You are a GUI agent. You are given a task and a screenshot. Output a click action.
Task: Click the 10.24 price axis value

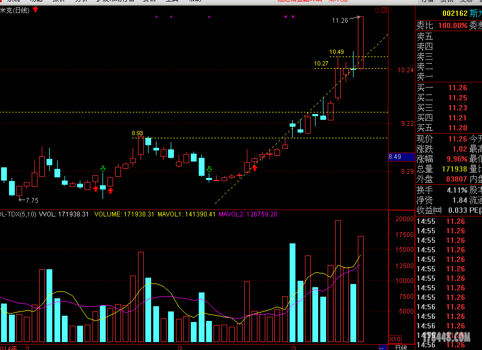(x=405, y=70)
